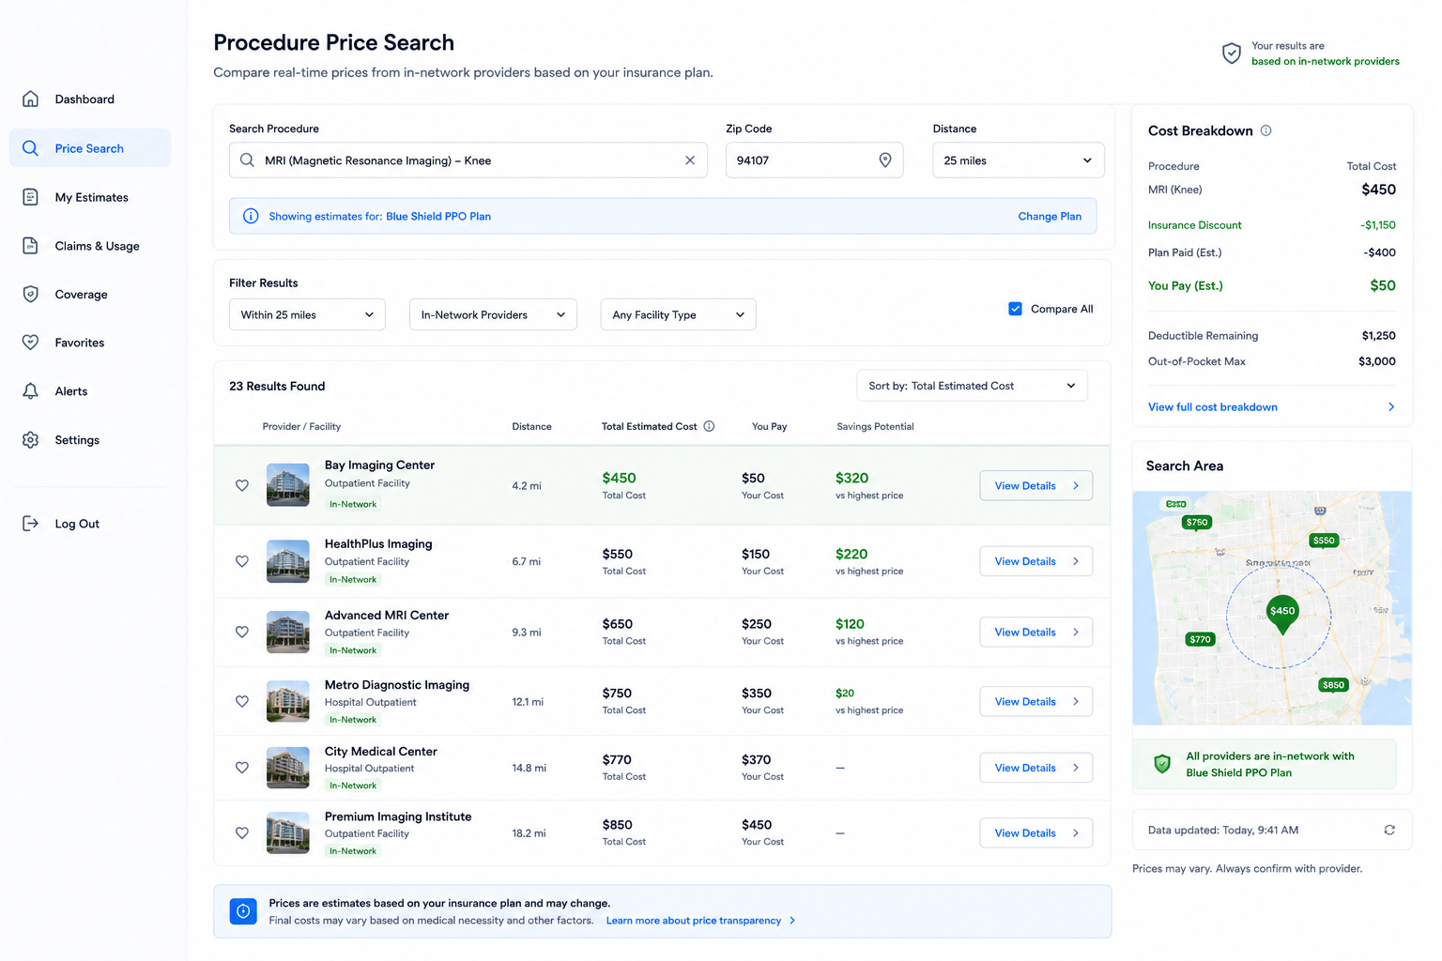View Details for Metro Diagnostic Imaging
Image resolution: width=1442 pixels, height=961 pixels.
(x=1035, y=702)
